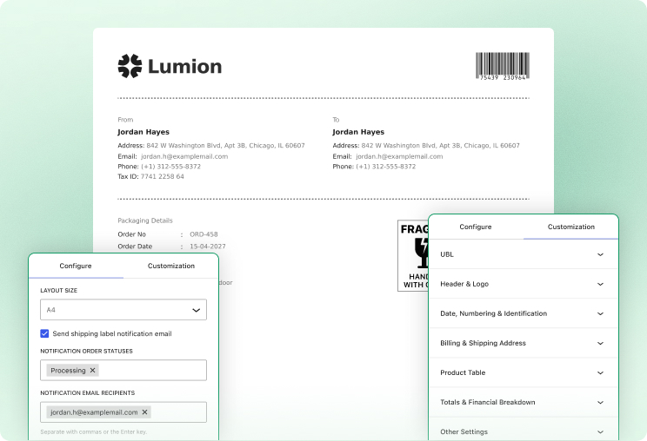Expand Date, Numbering & Identification section
This screenshot has width=647, height=441.
[x=524, y=313]
